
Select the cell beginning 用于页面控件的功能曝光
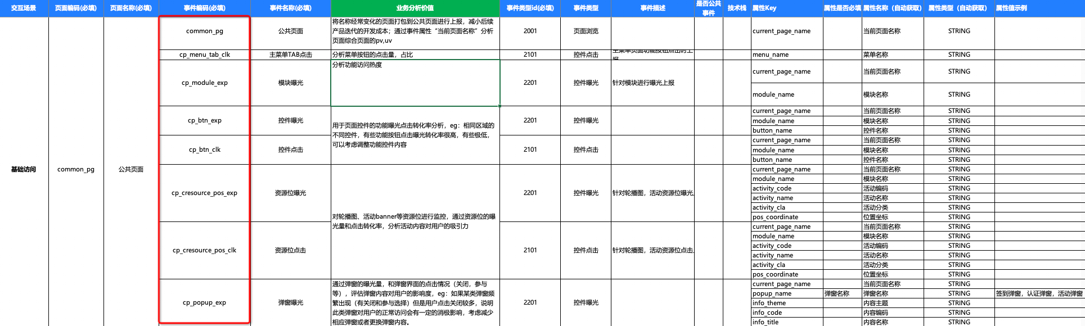click(x=415, y=135)
